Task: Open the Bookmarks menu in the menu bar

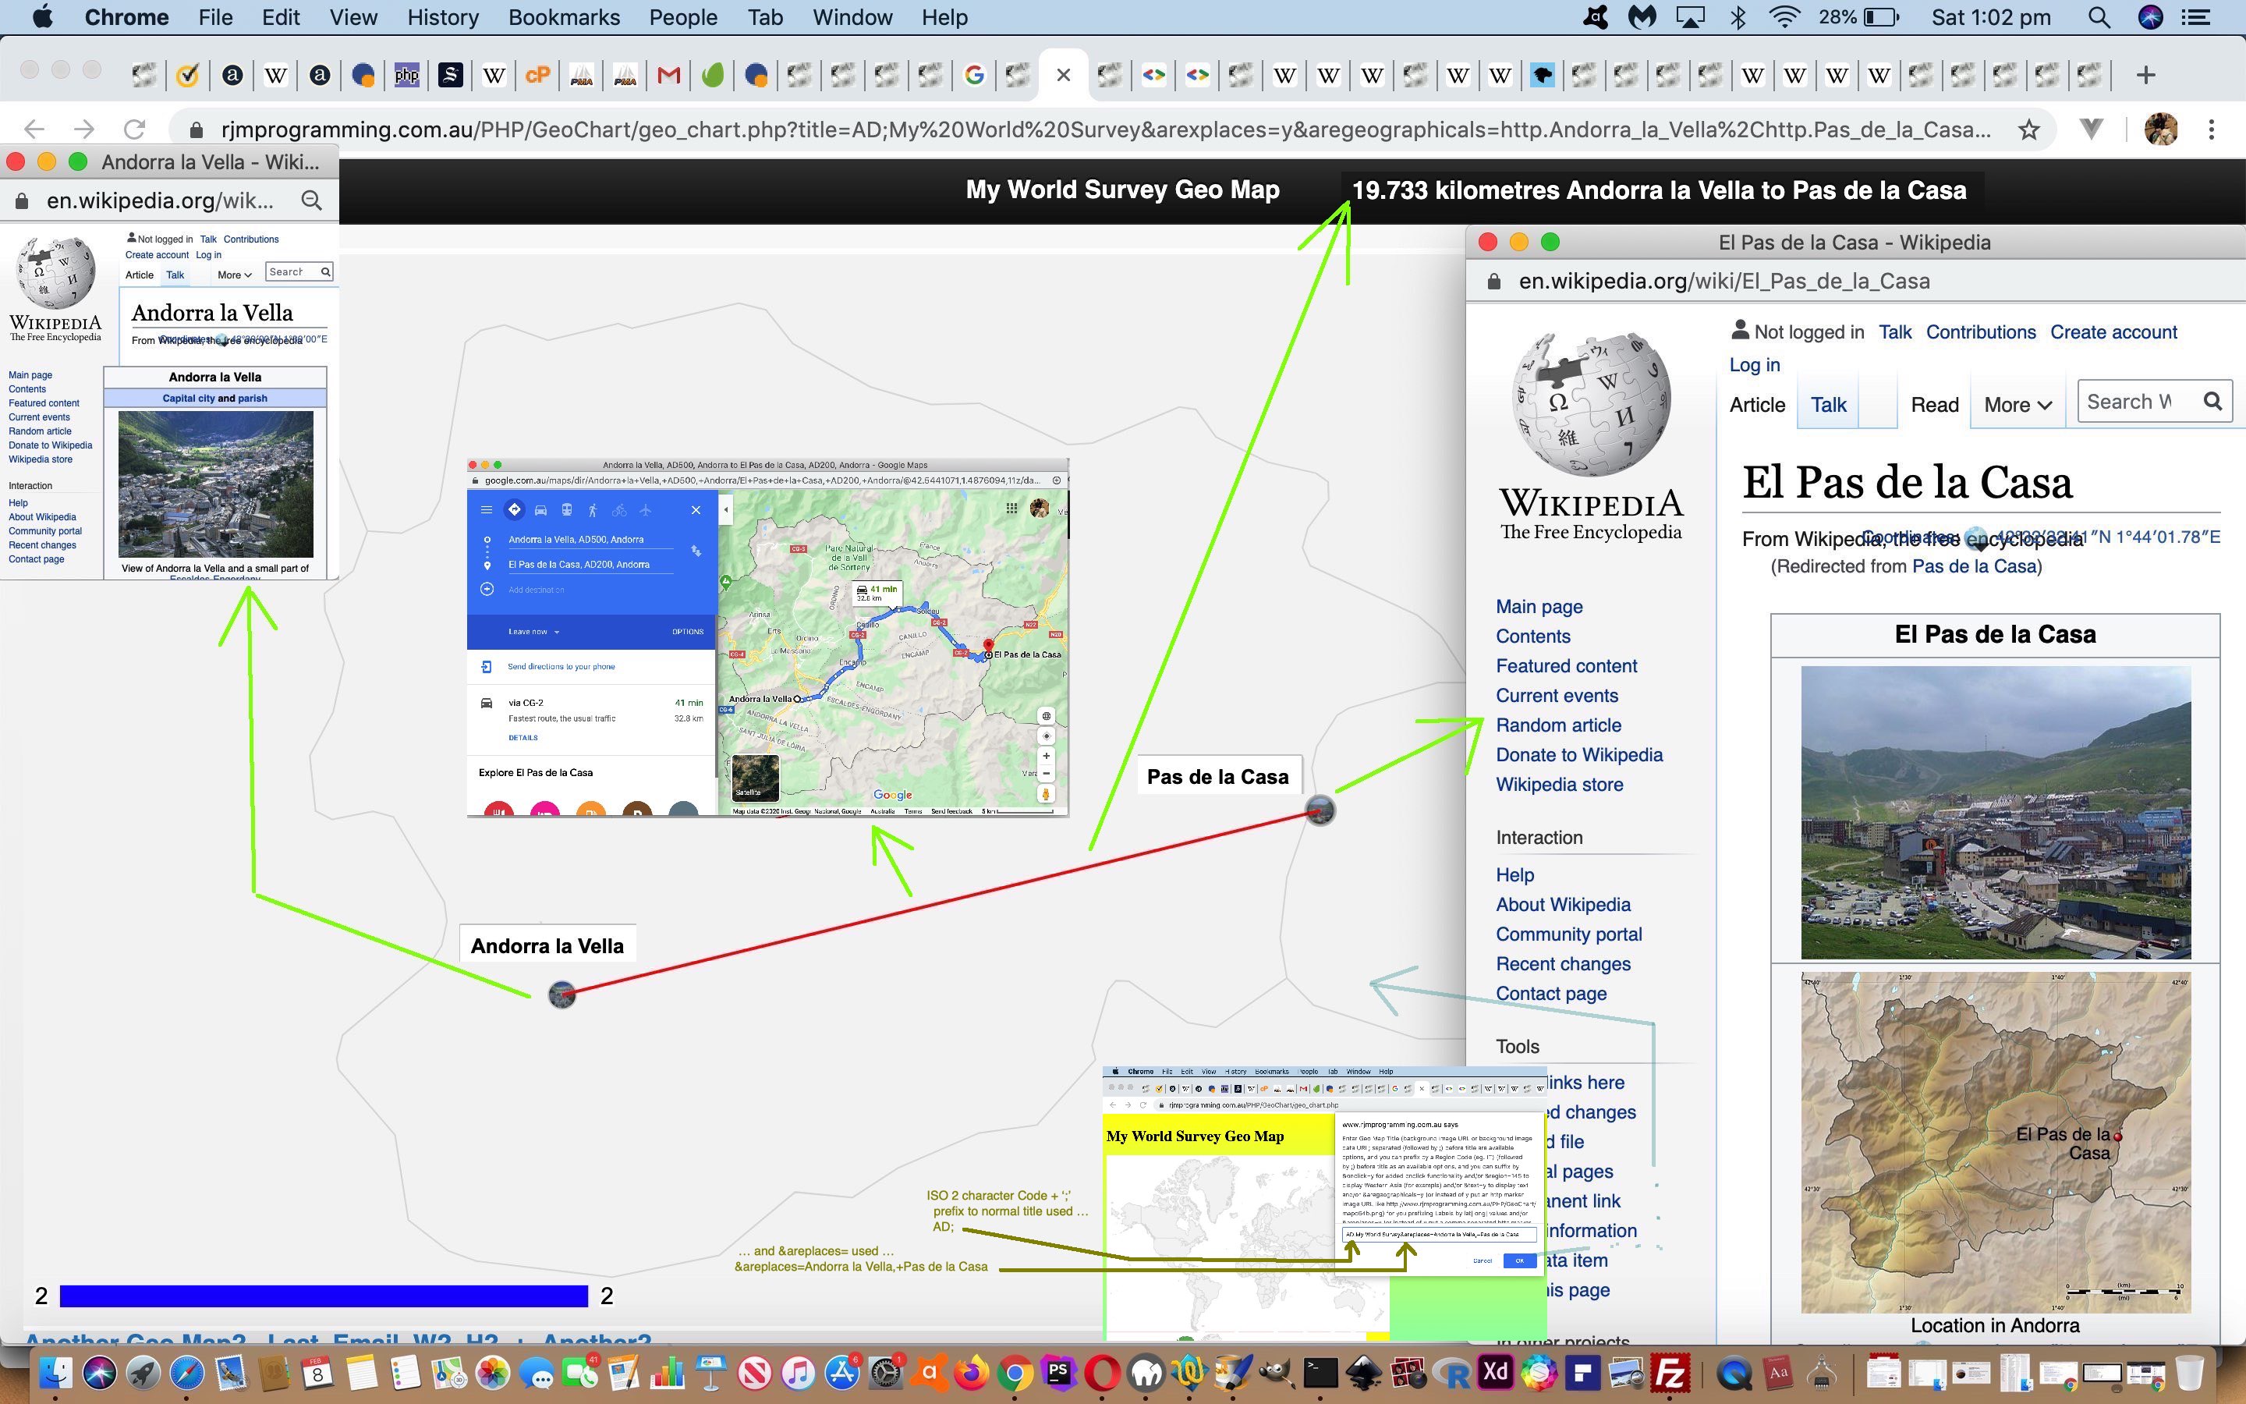Action: 563,16
